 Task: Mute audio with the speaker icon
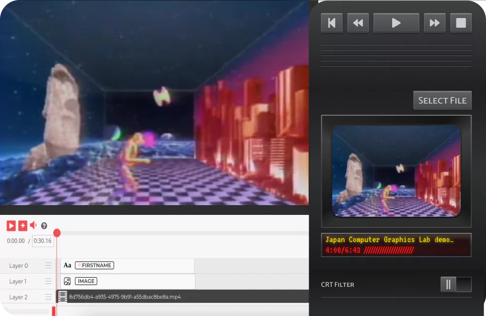33,226
